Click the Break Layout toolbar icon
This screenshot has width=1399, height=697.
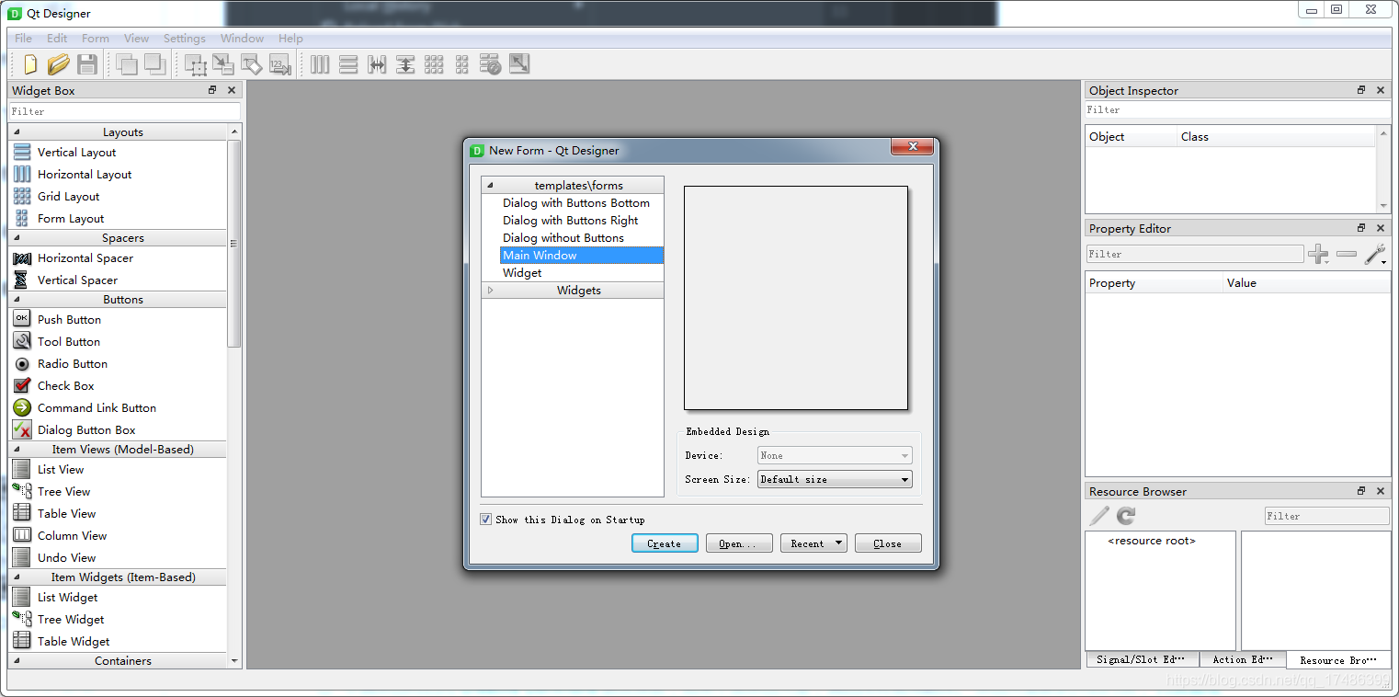pyautogui.click(x=491, y=64)
